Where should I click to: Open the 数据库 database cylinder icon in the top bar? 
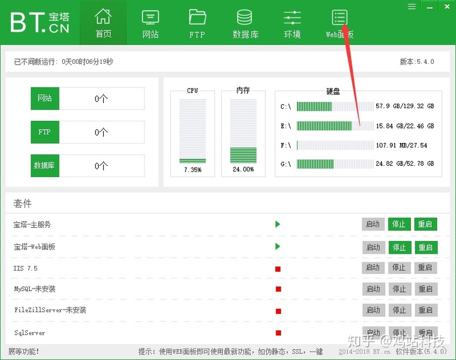[244, 18]
